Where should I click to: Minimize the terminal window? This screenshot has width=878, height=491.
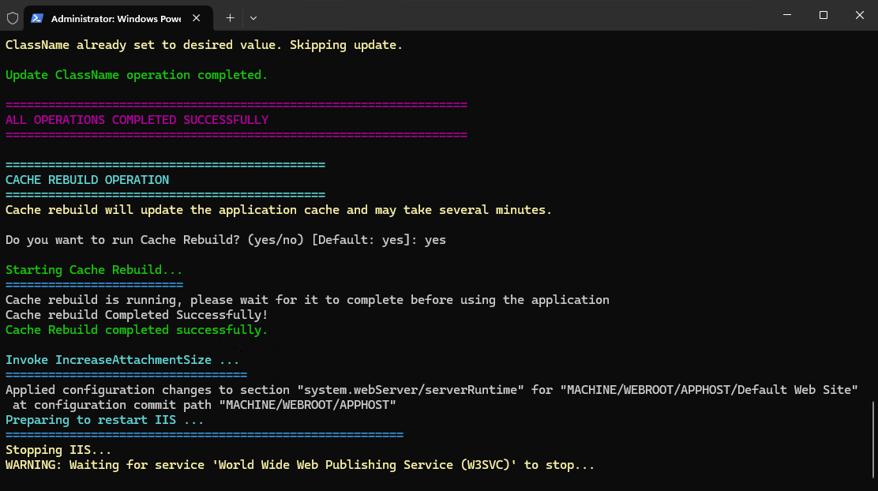tap(786, 16)
